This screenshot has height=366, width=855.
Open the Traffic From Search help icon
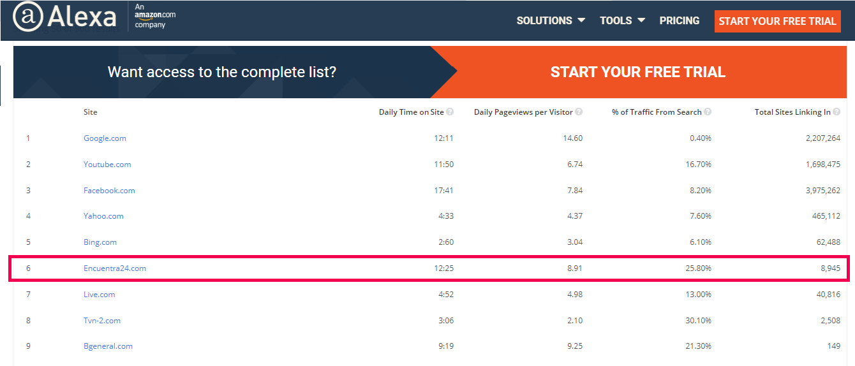708,112
